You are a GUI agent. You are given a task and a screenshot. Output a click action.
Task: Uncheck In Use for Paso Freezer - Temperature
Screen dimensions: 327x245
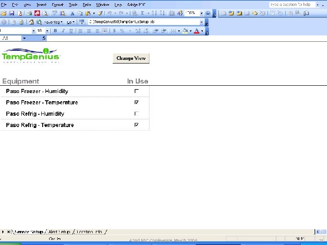(136, 102)
